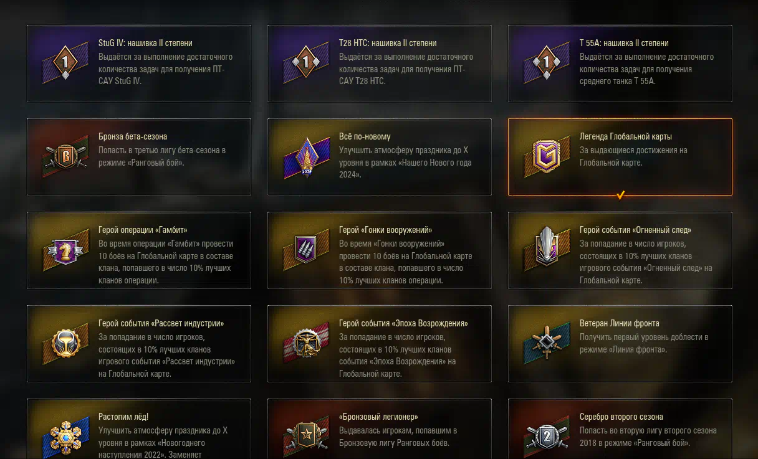Viewport: 758px width, 459px height.
Task: Select the Гонки вооружений shells badge icon
Action: point(305,250)
